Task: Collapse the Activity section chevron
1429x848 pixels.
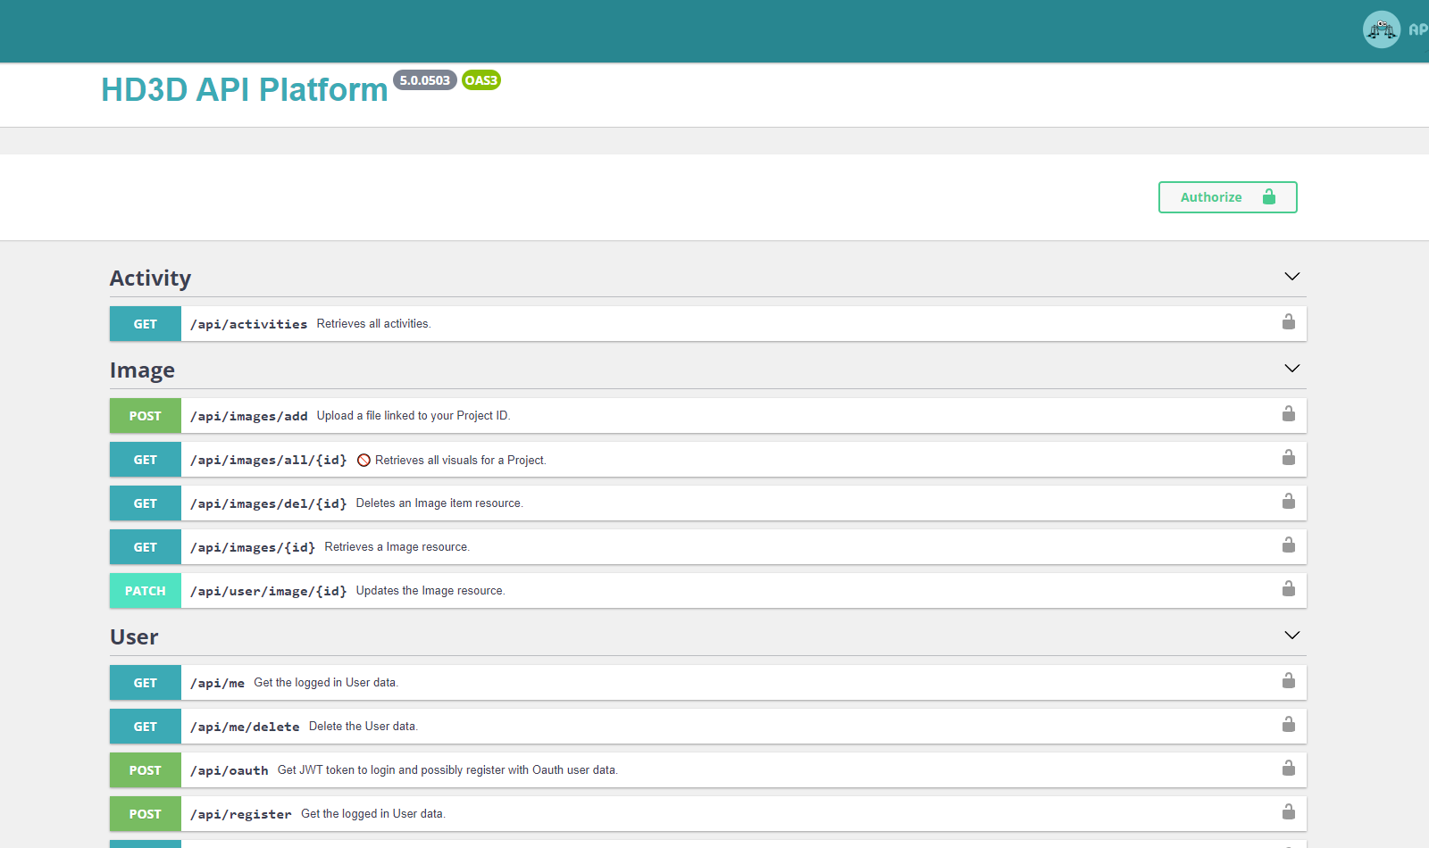Action: (x=1291, y=277)
